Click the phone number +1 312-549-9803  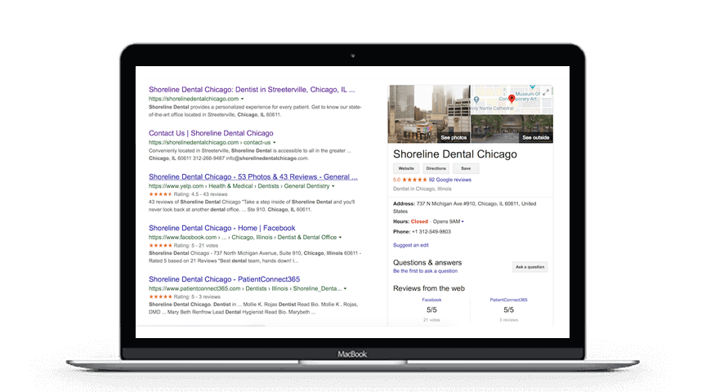[x=431, y=232]
